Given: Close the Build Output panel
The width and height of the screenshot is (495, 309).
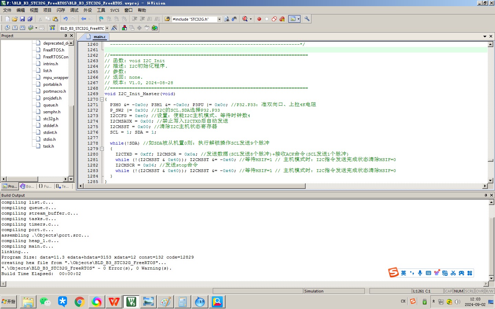Looking at the screenshot, I should pyautogui.click(x=492, y=195).
